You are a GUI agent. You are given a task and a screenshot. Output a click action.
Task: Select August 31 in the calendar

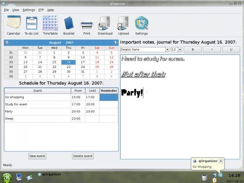pyautogui.click(x=83, y=72)
